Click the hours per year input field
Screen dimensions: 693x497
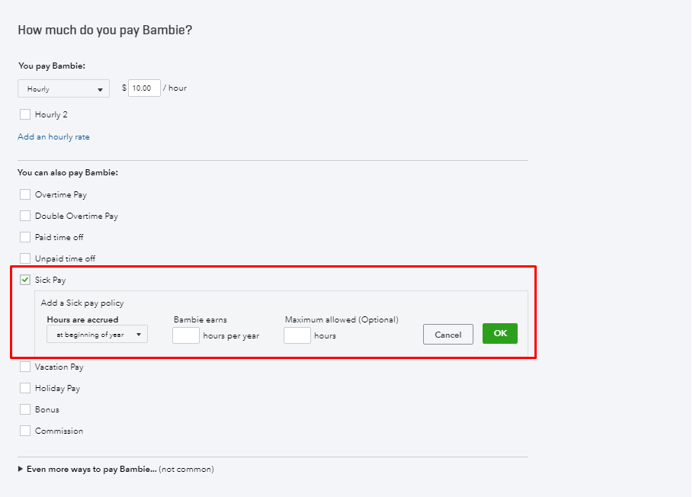tap(185, 335)
